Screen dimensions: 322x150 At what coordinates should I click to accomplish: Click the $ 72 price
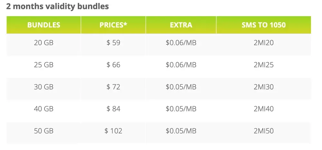click(113, 87)
